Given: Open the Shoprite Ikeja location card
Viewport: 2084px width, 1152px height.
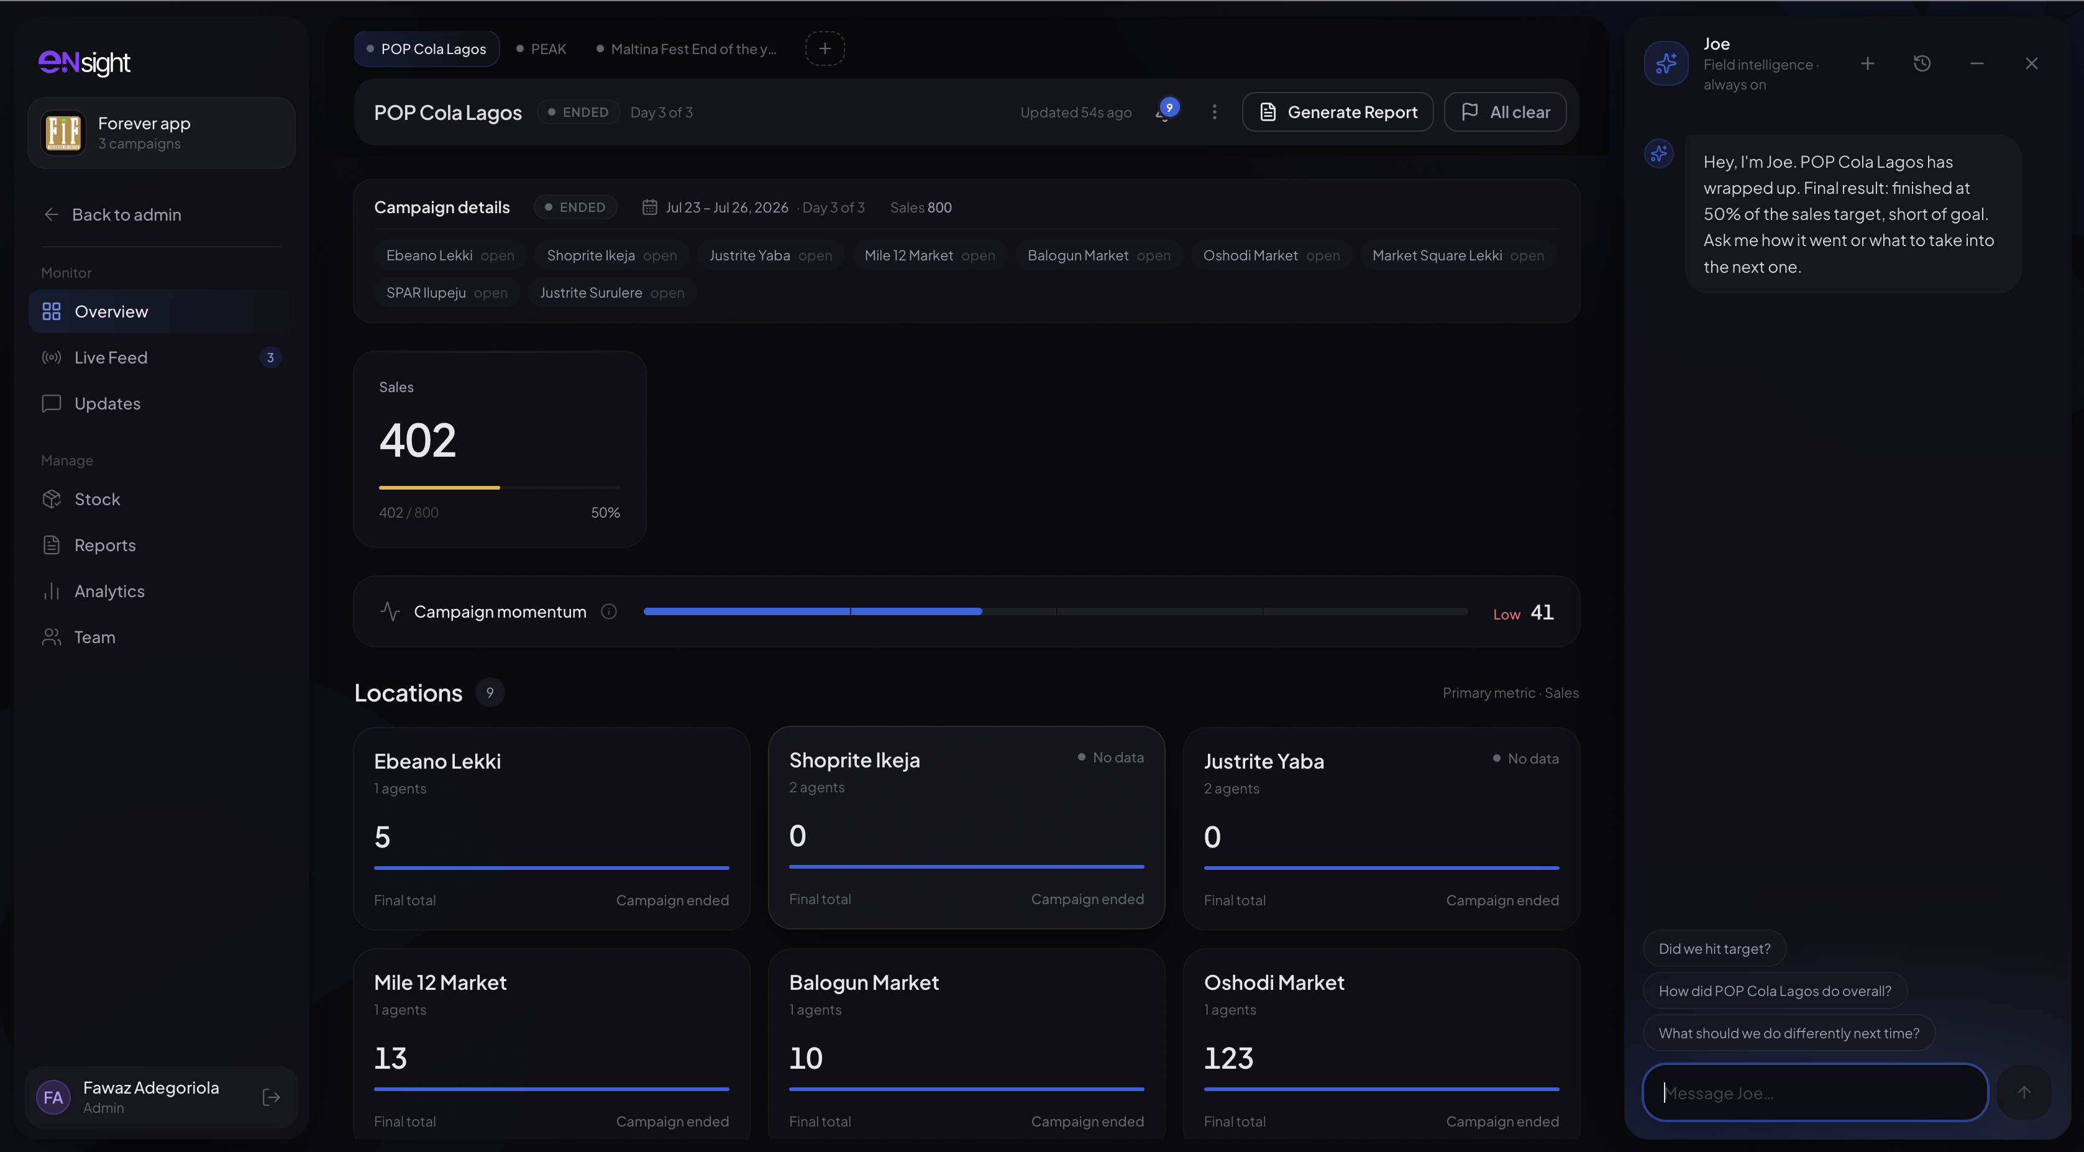Looking at the screenshot, I should point(966,828).
